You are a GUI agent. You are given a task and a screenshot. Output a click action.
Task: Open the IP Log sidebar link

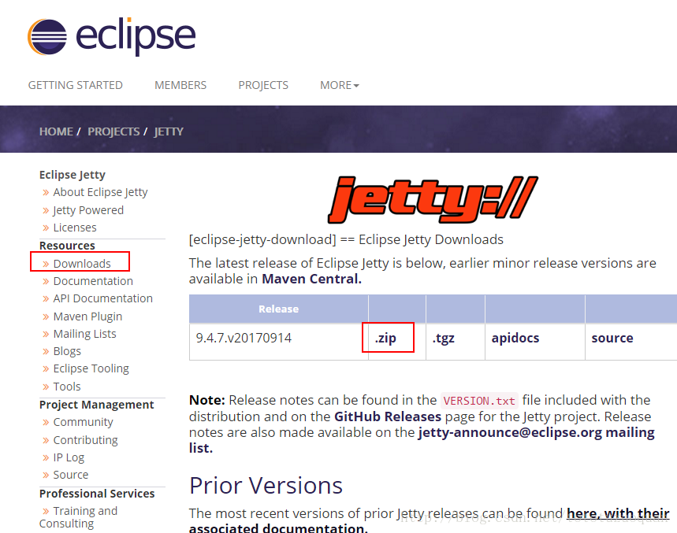click(69, 457)
